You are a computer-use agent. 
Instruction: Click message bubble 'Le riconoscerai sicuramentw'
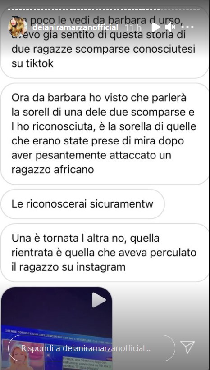(82, 204)
